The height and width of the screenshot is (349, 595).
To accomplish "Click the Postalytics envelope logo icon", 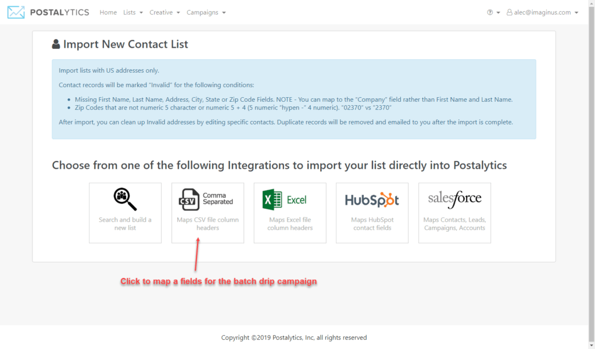I will (x=16, y=12).
